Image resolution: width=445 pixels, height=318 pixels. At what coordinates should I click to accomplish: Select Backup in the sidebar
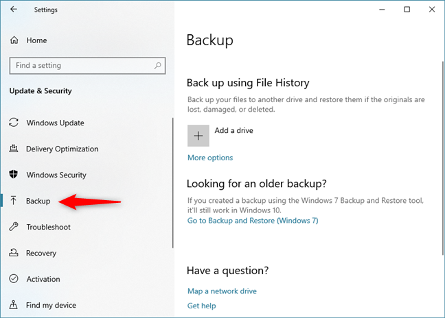(x=38, y=201)
